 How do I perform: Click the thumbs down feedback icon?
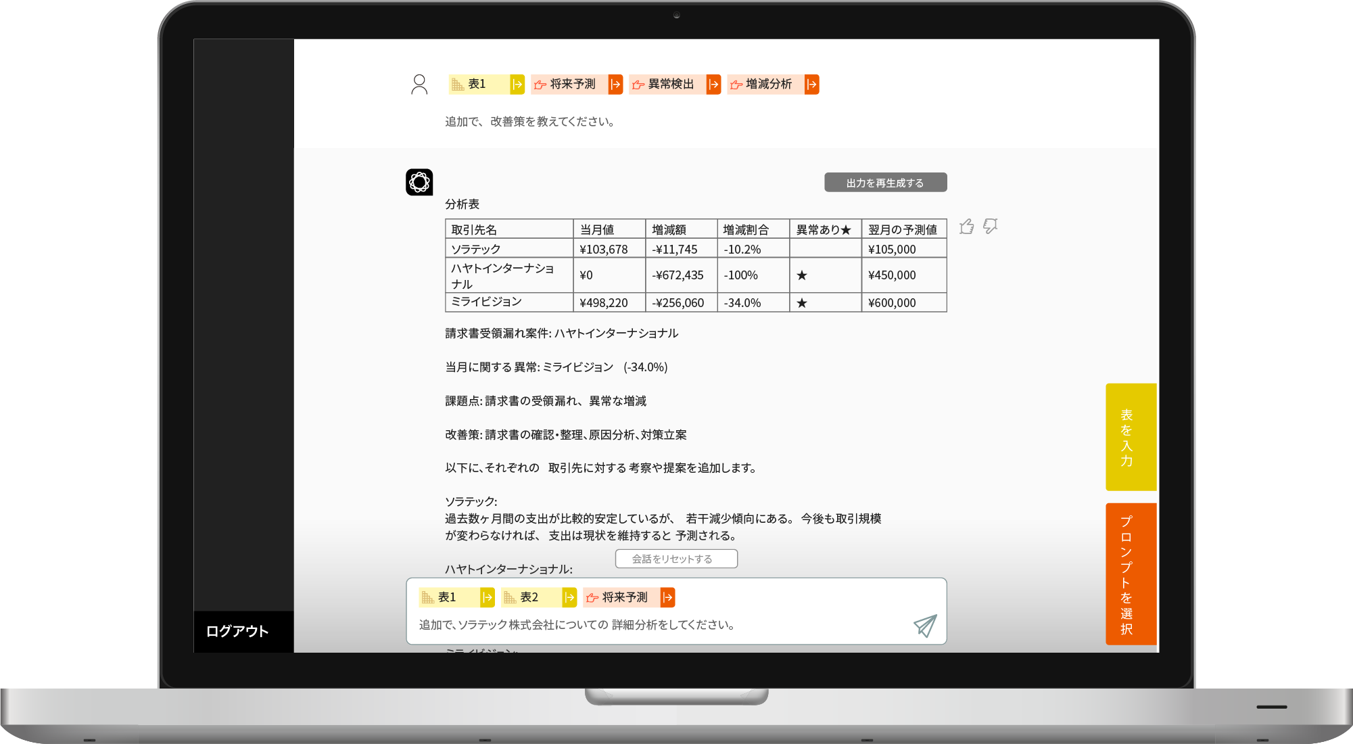coord(990,226)
